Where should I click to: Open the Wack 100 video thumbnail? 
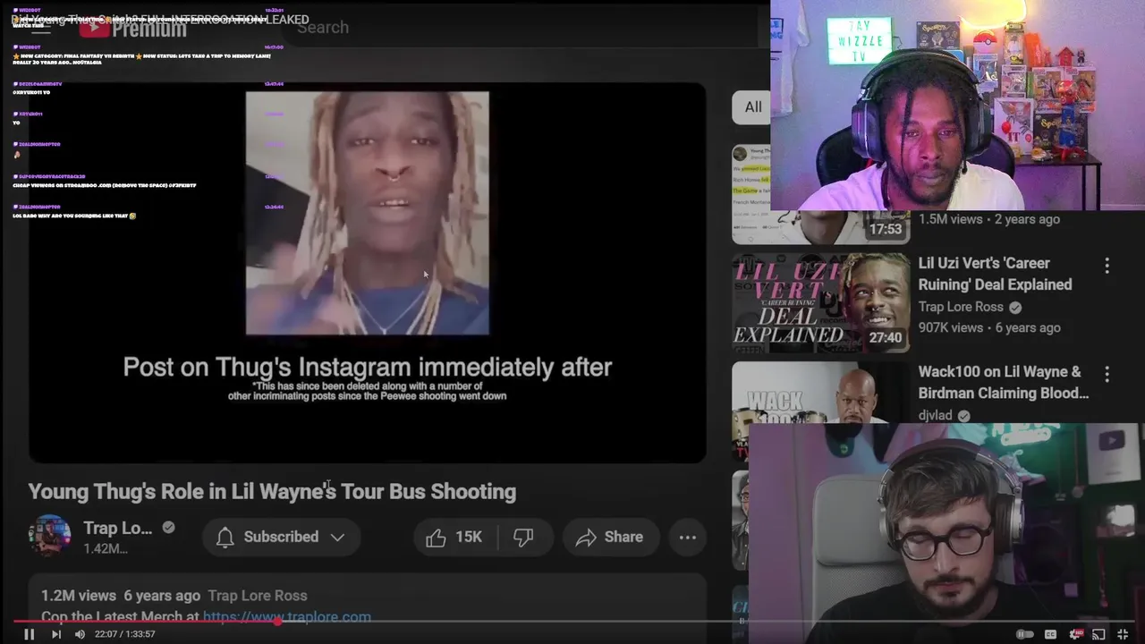coord(821,393)
